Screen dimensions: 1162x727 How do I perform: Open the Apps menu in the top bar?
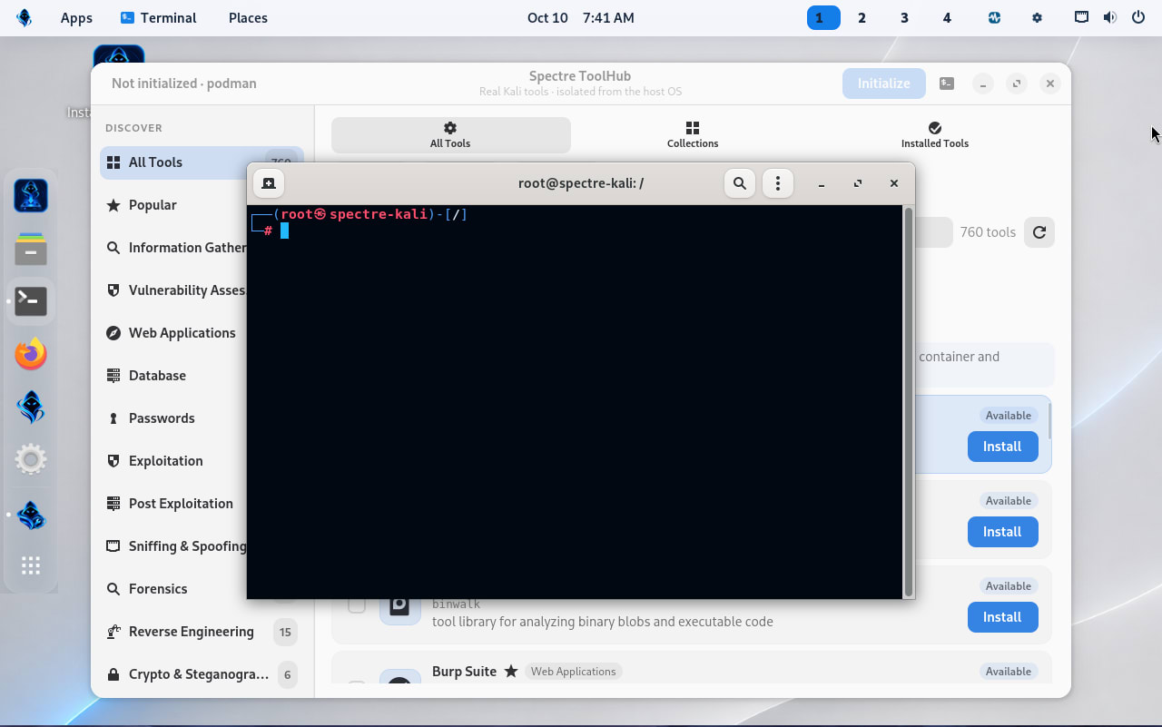(76, 18)
